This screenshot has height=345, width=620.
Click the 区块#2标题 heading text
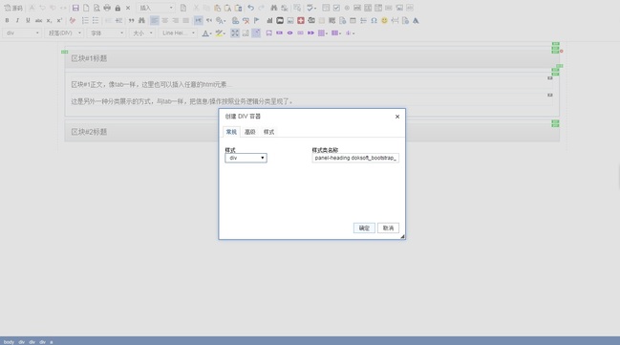pyautogui.click(x=89, y=132)
